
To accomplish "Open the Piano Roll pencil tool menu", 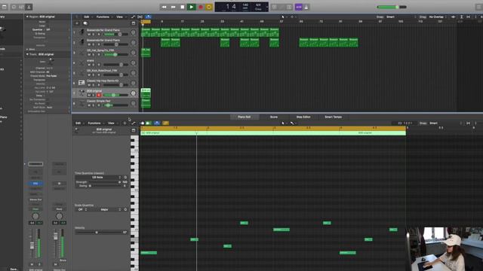I will pyautogui.click(x=293, y=123).
